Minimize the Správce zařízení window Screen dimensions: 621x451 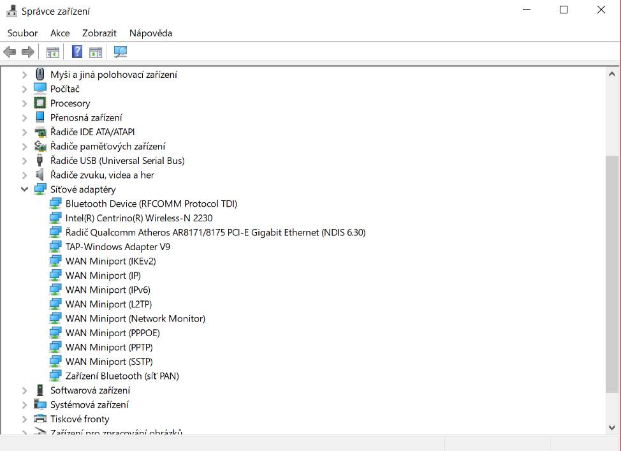tap(527, 10)
